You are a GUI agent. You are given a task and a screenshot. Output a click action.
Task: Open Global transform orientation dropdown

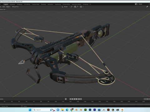(x=66, y=7)
